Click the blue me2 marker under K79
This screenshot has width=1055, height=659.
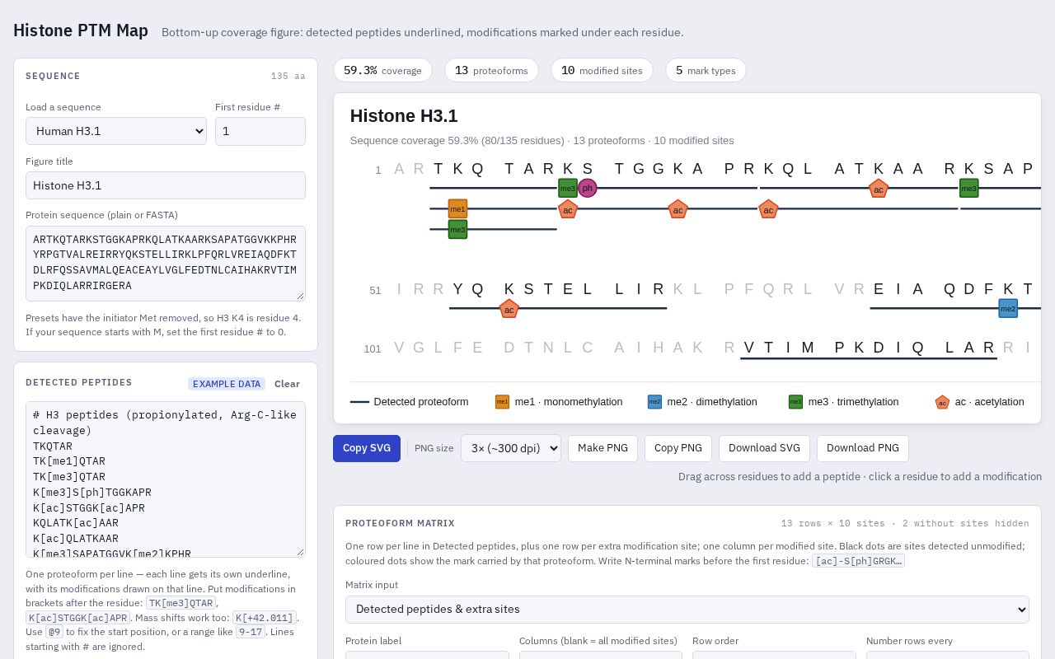pyautogui.click(x=1008, y=309)
